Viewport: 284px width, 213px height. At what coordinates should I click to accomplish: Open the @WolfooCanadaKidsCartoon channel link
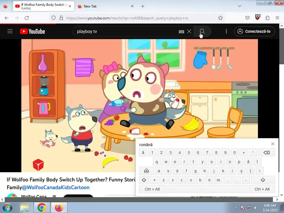click(x=55, y=187)
